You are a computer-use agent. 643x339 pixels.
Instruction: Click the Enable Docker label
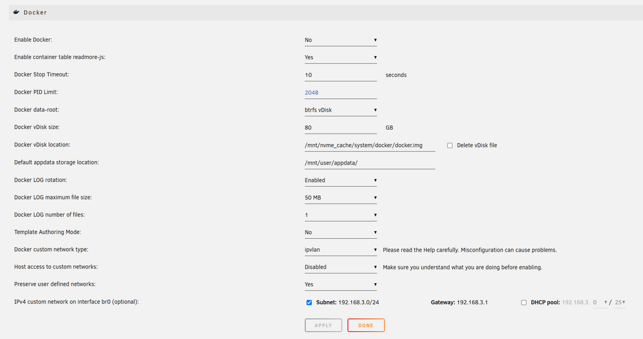[33, 40]
